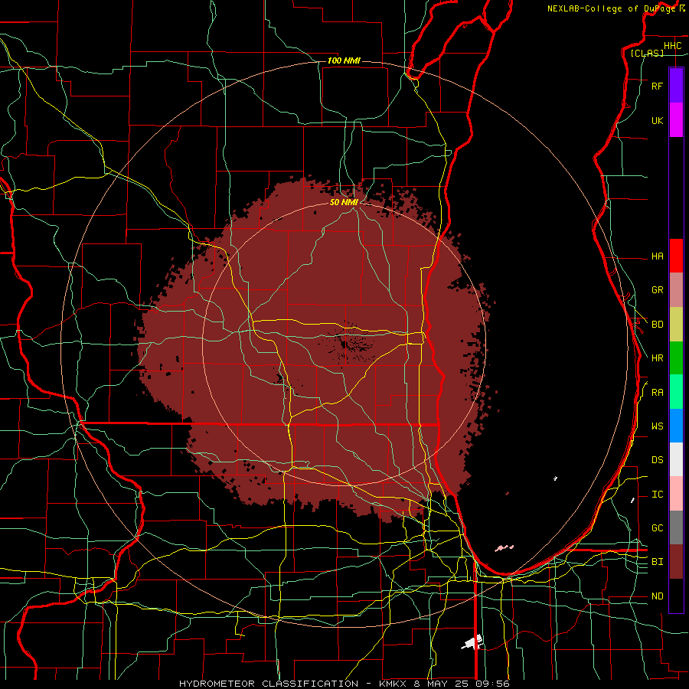Click the white dry-snow echo at the bottom

473,642
